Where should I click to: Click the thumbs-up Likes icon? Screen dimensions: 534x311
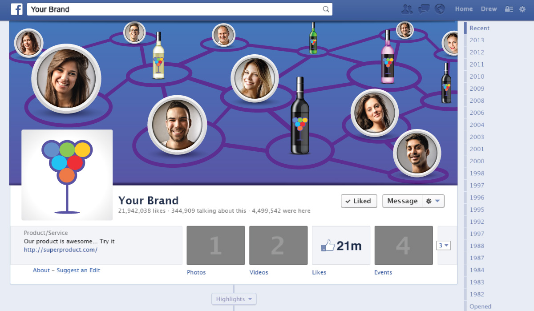329,245
